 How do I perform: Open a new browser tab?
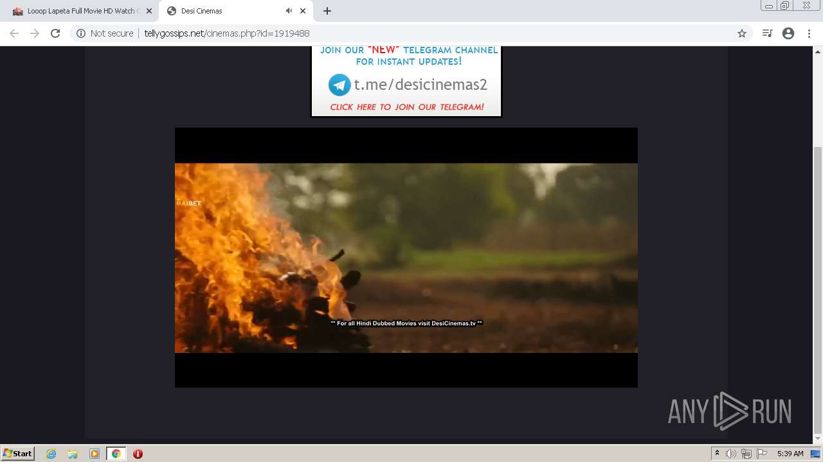327,11
